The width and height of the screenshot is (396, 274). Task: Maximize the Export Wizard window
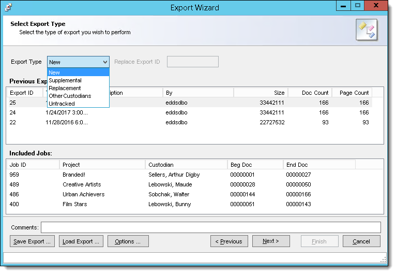357,6
